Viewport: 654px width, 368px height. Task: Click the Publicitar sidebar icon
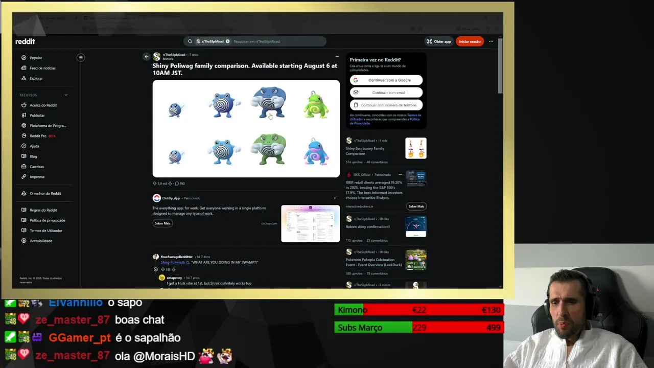[24, 116]
